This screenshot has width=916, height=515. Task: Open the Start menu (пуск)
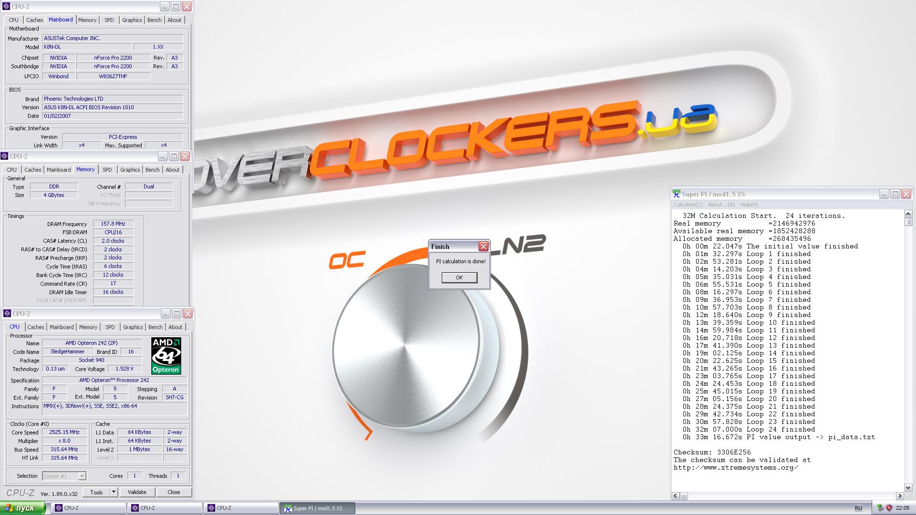point(23,508)
